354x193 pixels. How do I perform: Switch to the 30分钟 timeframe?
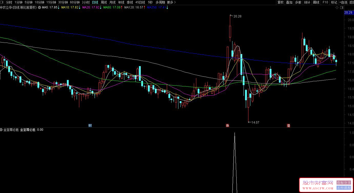pyautogui.click(x=63, y=2)
